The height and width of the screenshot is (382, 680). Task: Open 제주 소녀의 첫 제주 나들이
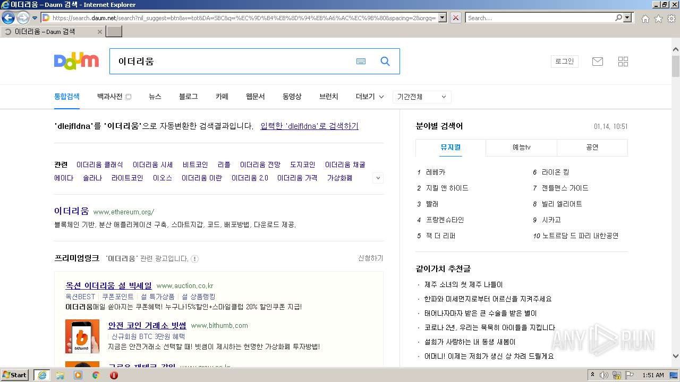tap(463, 285)
